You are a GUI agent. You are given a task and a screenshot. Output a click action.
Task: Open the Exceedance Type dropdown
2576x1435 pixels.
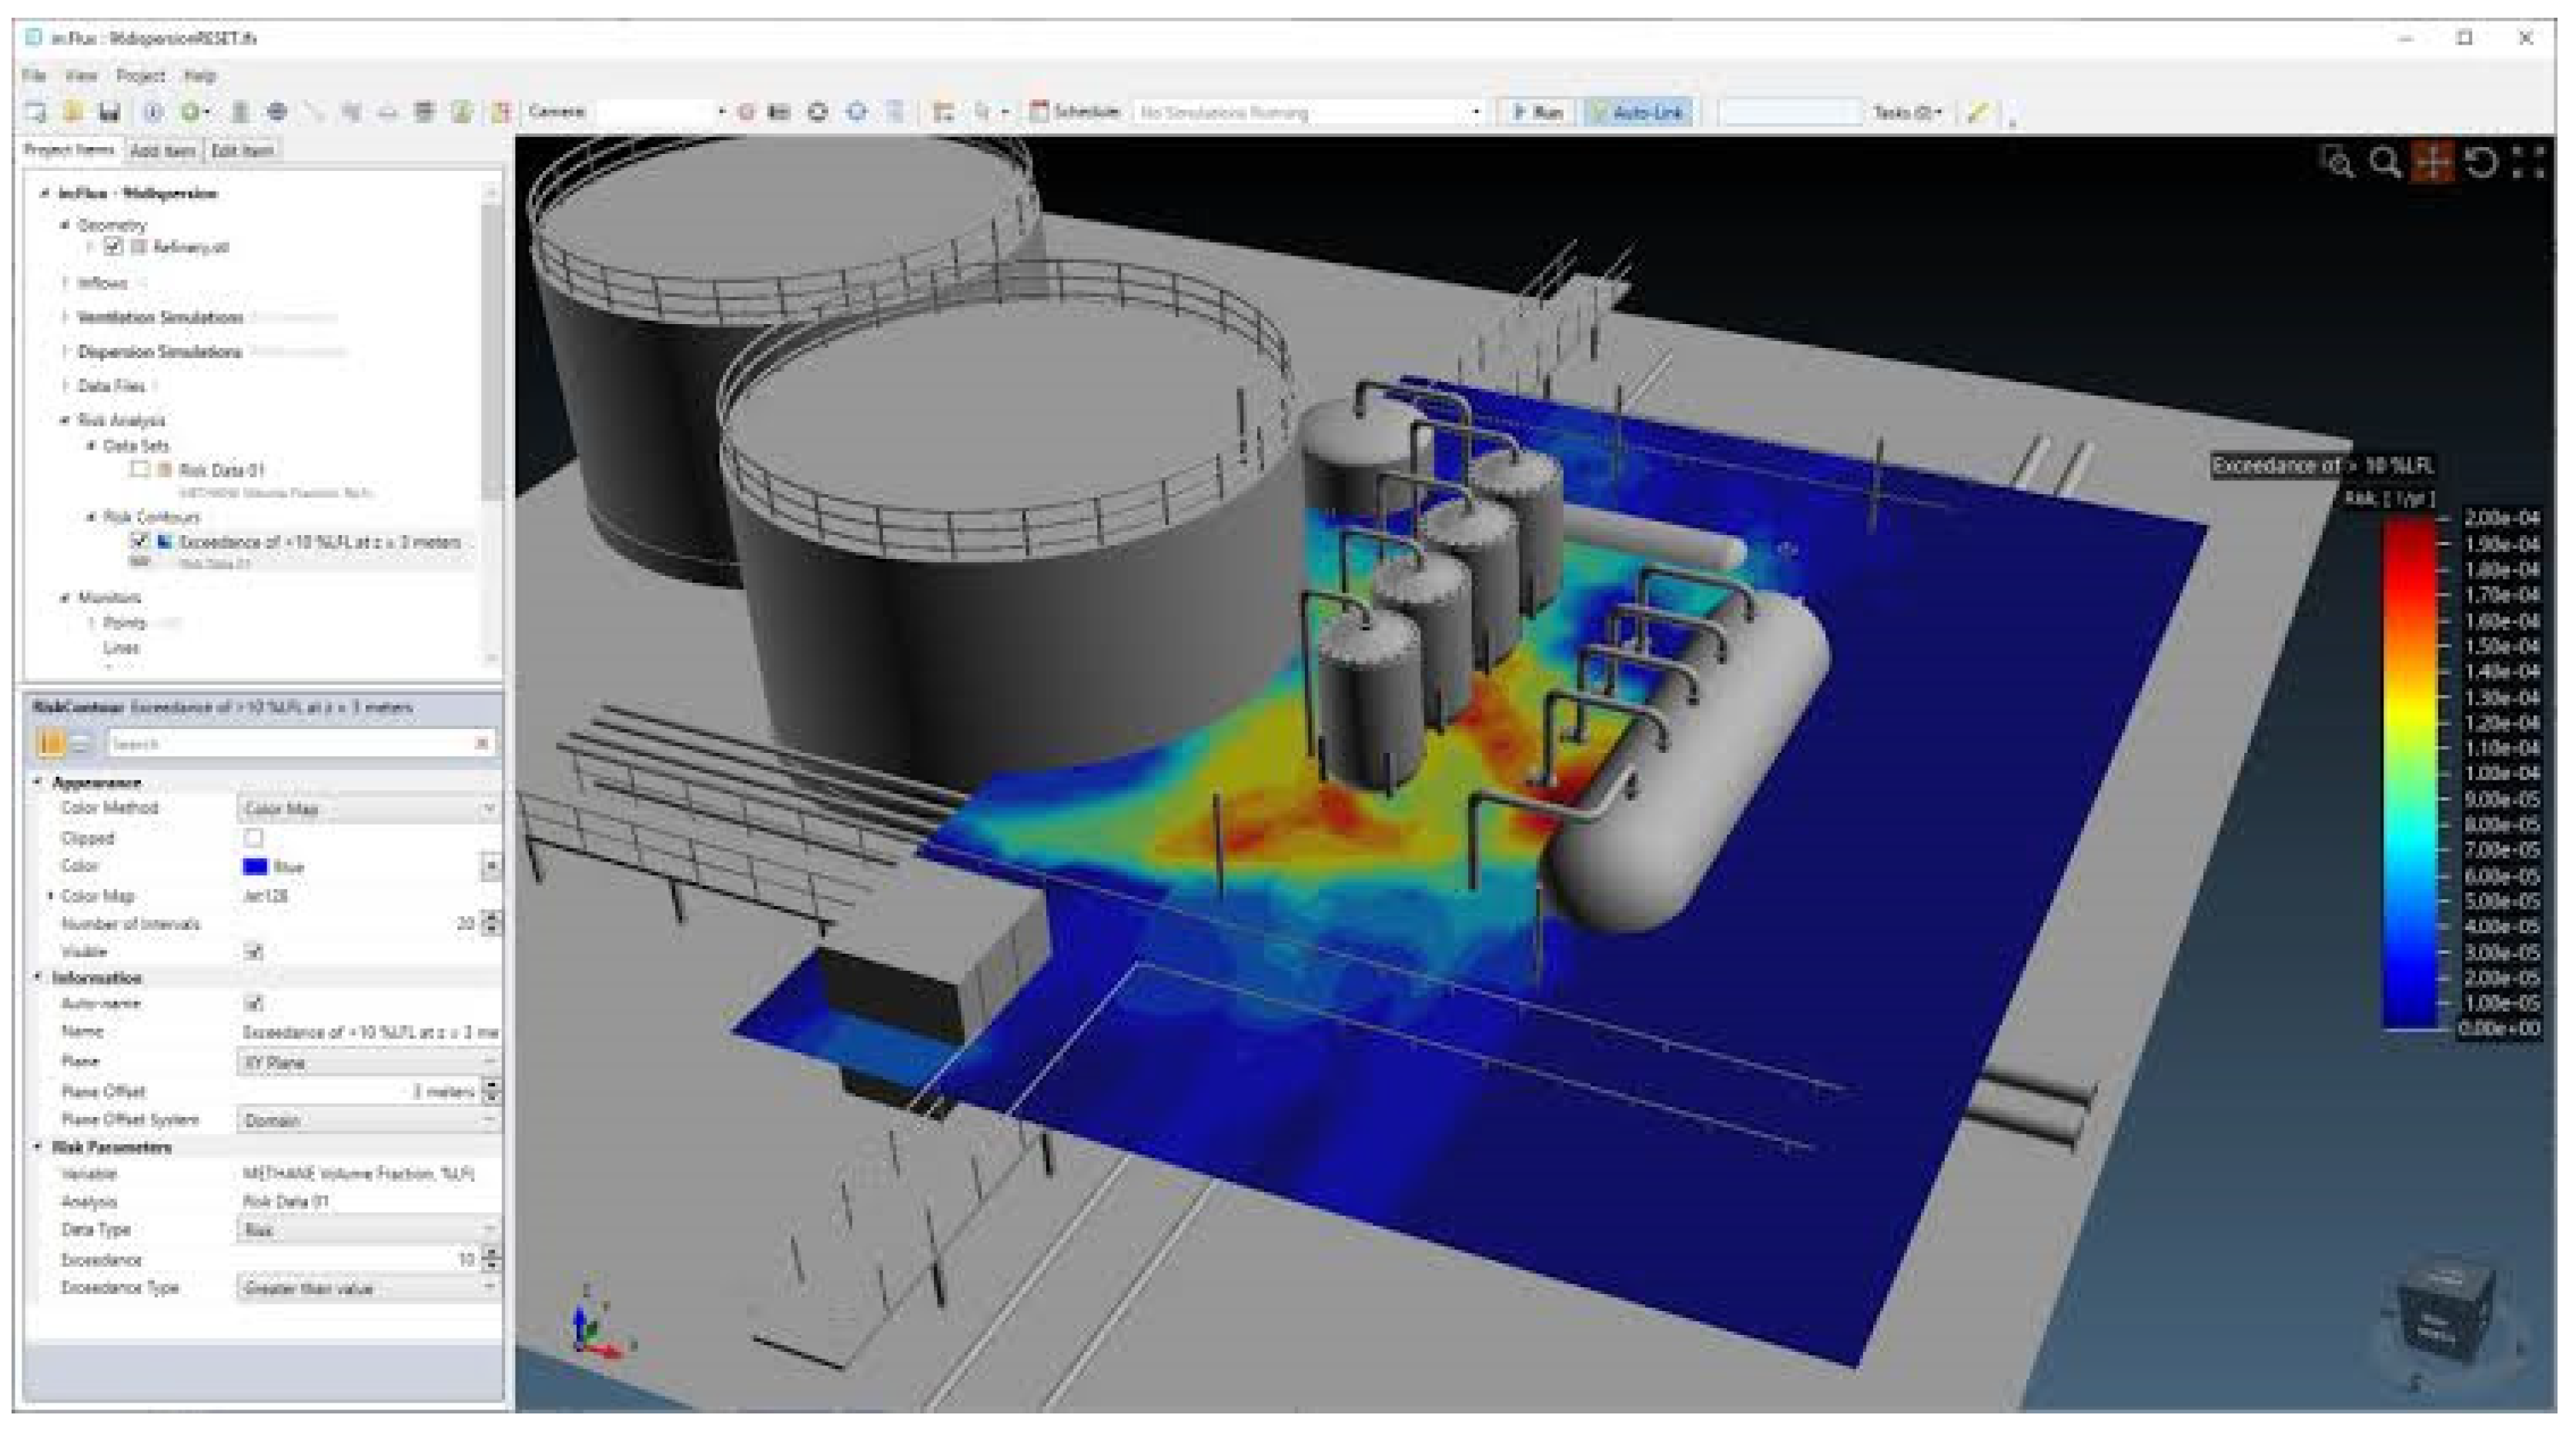pyautogui.click(x=368, y=1288)
